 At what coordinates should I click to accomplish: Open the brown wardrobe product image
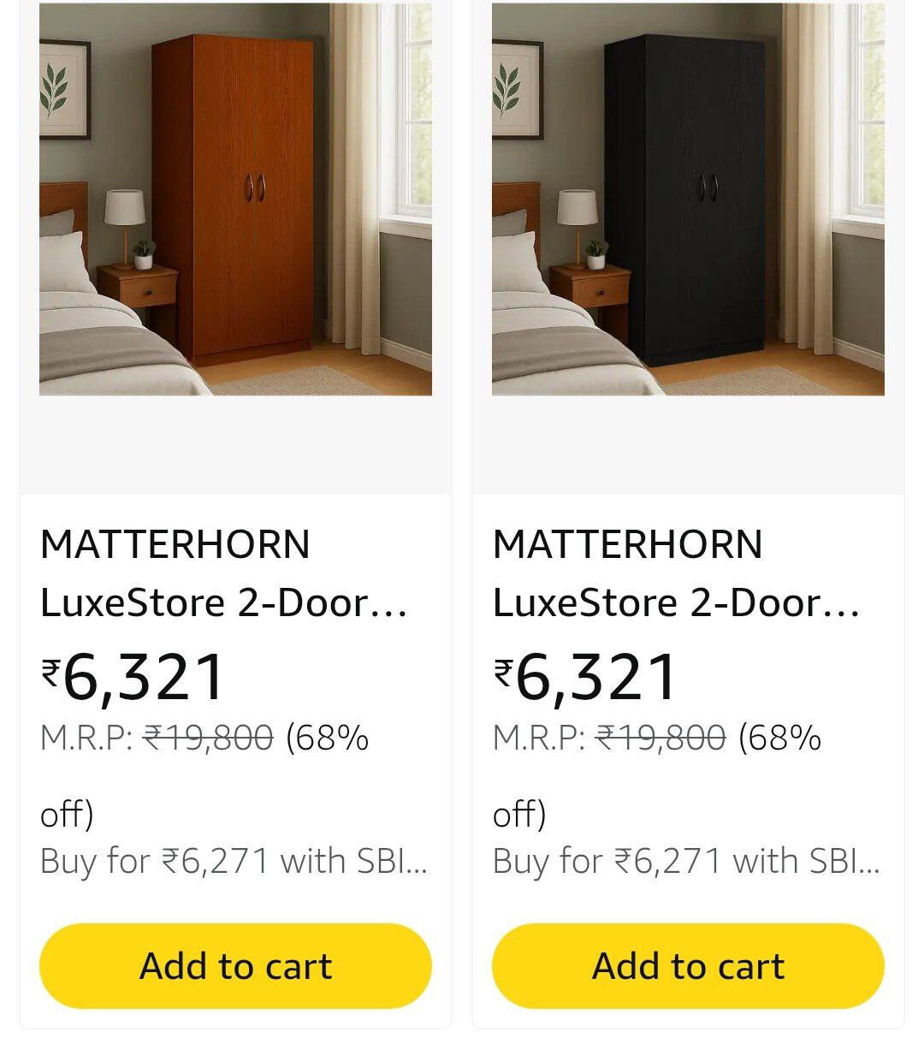(x=235, y=199)
